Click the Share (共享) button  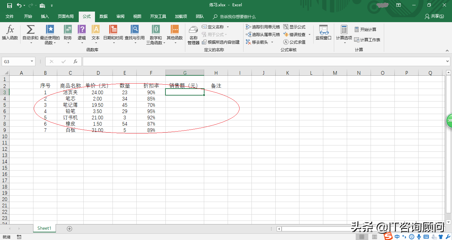(x=434, y=16)
